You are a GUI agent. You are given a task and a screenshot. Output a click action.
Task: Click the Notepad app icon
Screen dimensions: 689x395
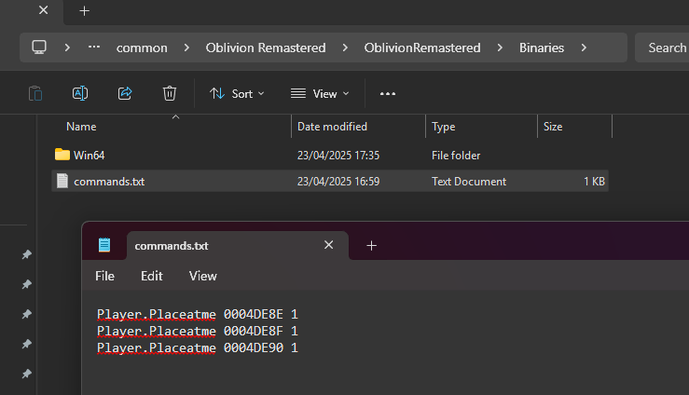pyautogui.click(x=104, y=246)
